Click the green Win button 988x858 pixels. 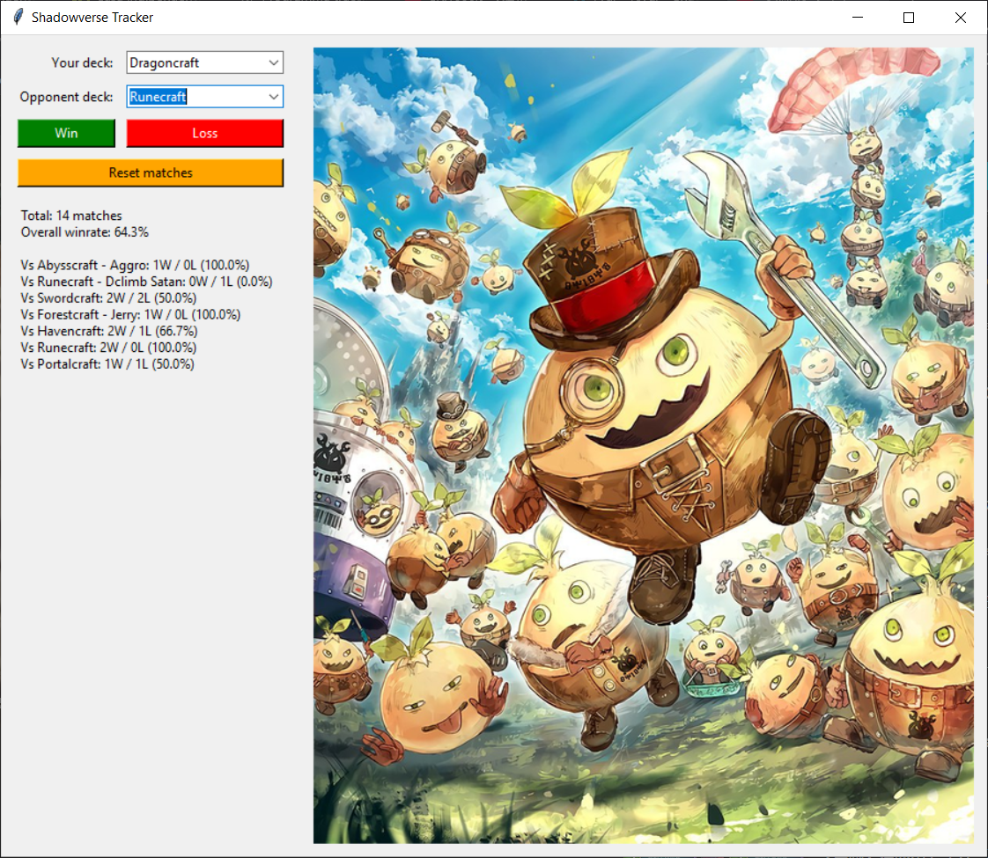pos(66,133)
